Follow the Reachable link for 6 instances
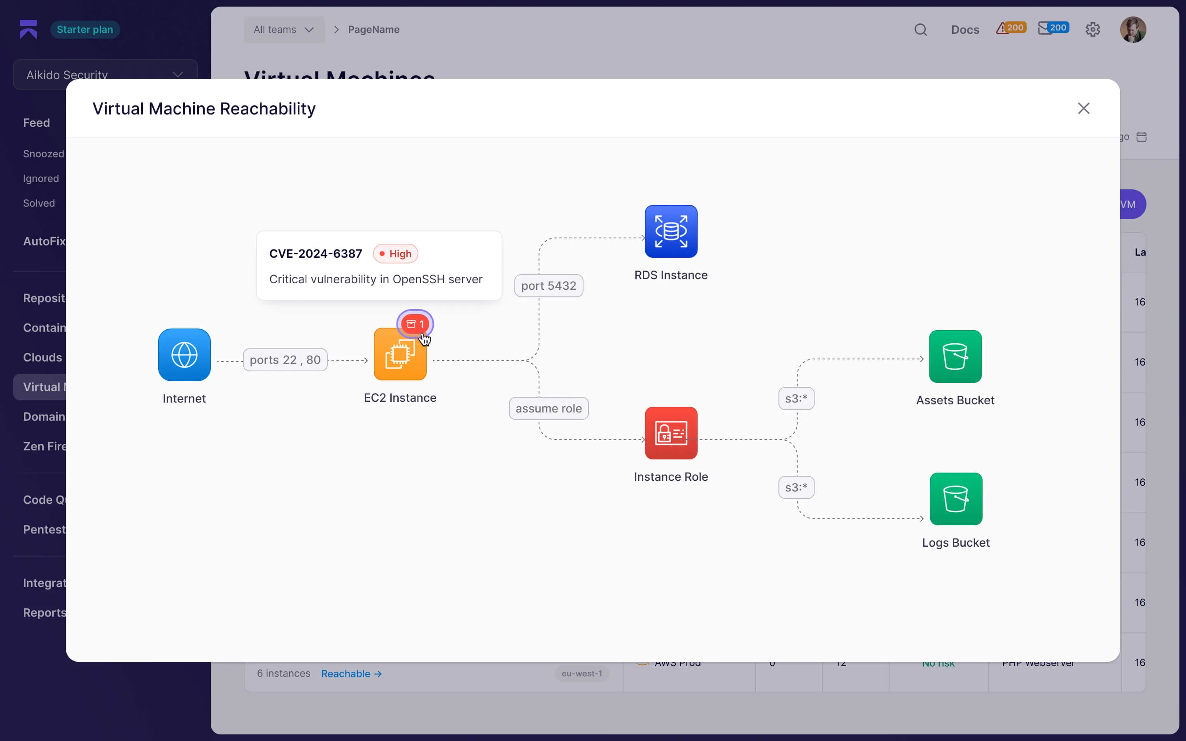This screenshot has height=741, width=1186. [351, 673]
